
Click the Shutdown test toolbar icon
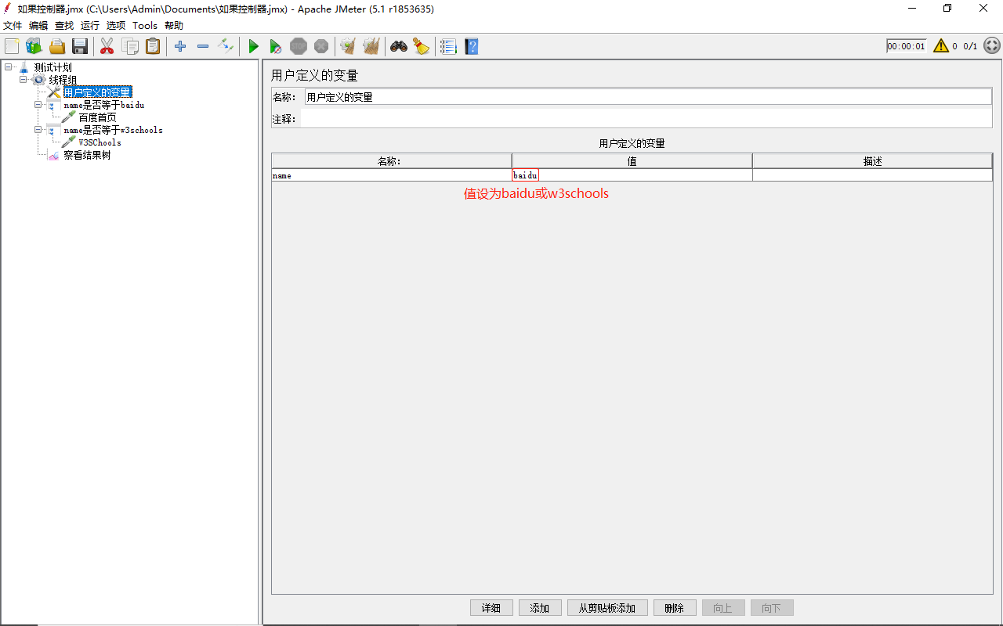321,46
